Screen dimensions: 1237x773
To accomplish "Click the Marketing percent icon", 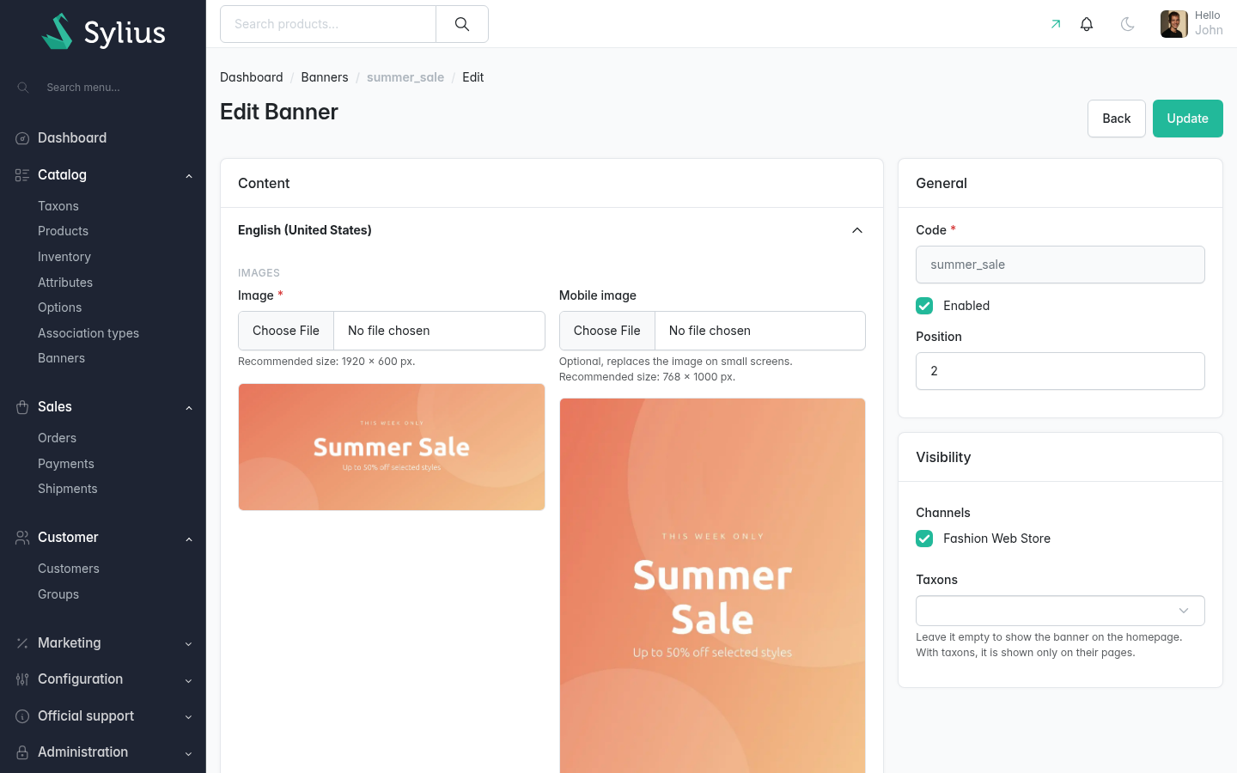I will [22, 643].
